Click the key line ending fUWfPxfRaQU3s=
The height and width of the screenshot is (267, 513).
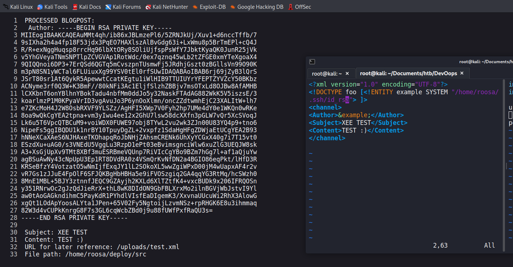(117, 210)
